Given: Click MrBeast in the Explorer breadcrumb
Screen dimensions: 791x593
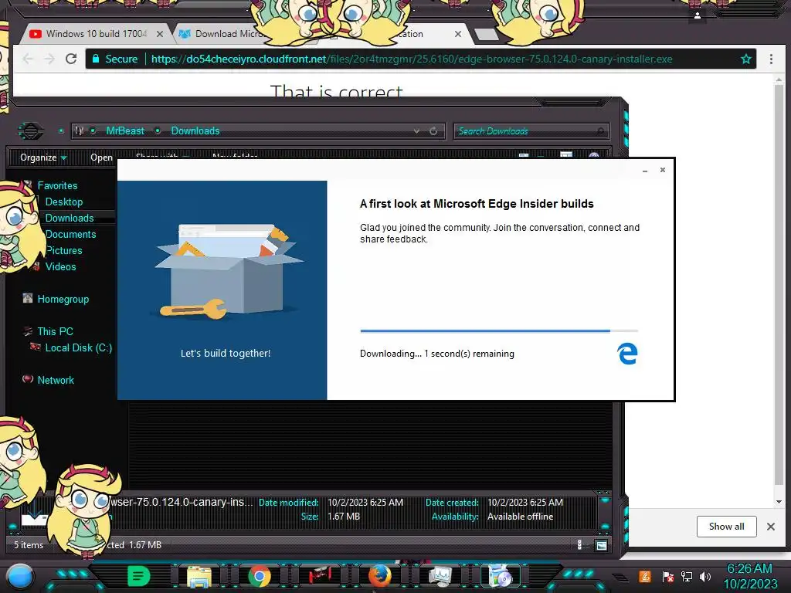Looking at the screenshot, I should [x=125, y=131].
